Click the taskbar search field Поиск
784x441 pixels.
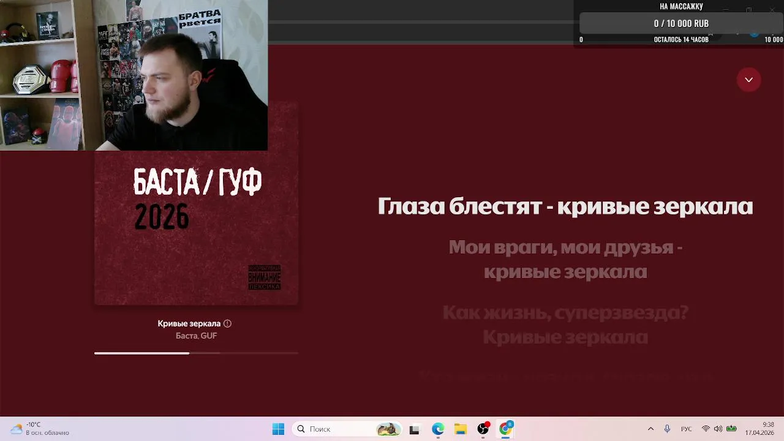347,429
